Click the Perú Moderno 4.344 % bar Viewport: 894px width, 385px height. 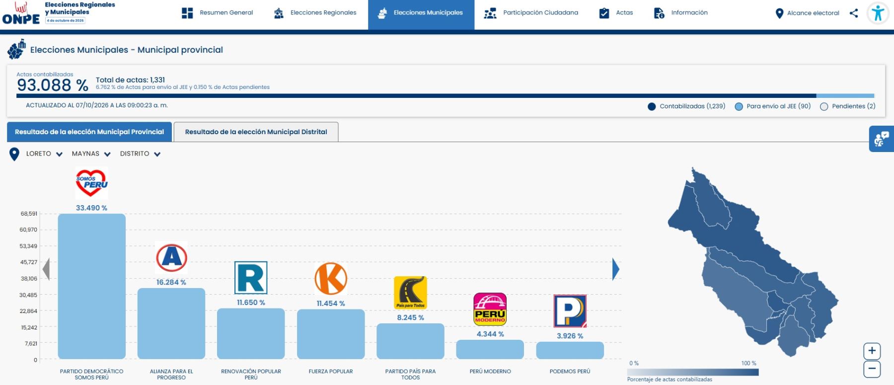tap(490, 349)
